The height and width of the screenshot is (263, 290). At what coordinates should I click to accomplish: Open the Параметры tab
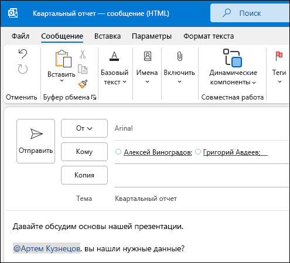pyautogui.click(x=152, y=36)
